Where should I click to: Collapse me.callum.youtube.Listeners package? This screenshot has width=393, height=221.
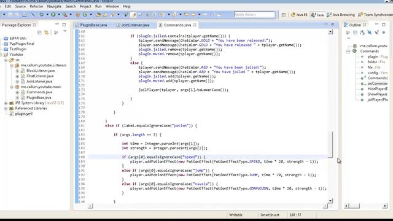[x=12, y=66]
